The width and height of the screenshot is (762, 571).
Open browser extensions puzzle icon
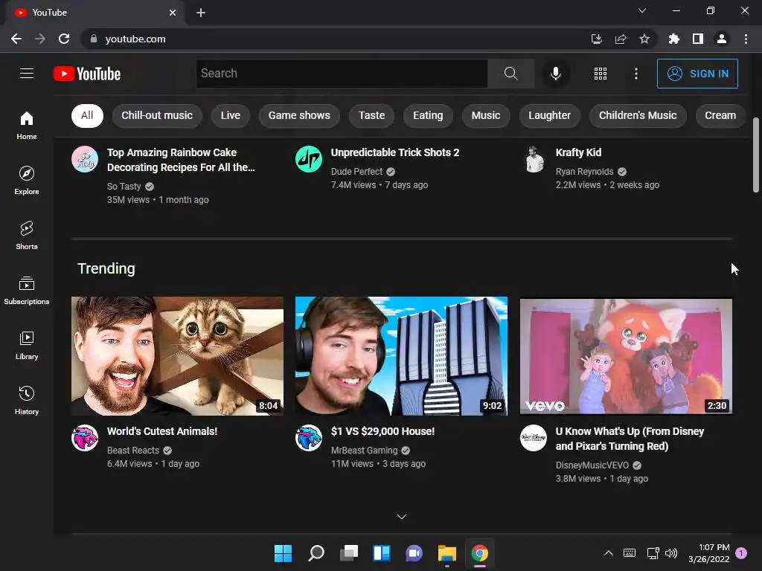point(674,39)
